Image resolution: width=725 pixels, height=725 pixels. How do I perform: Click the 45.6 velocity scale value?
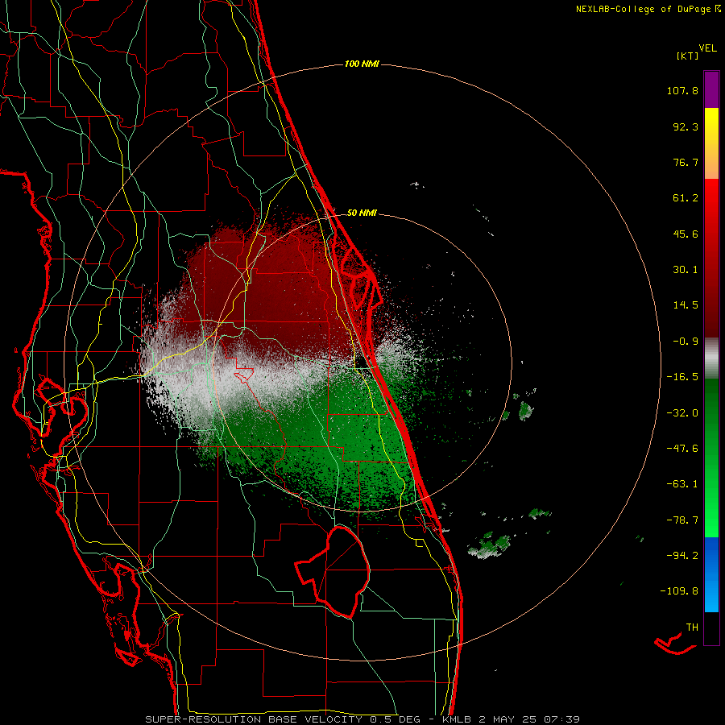[x=686, y=234]
